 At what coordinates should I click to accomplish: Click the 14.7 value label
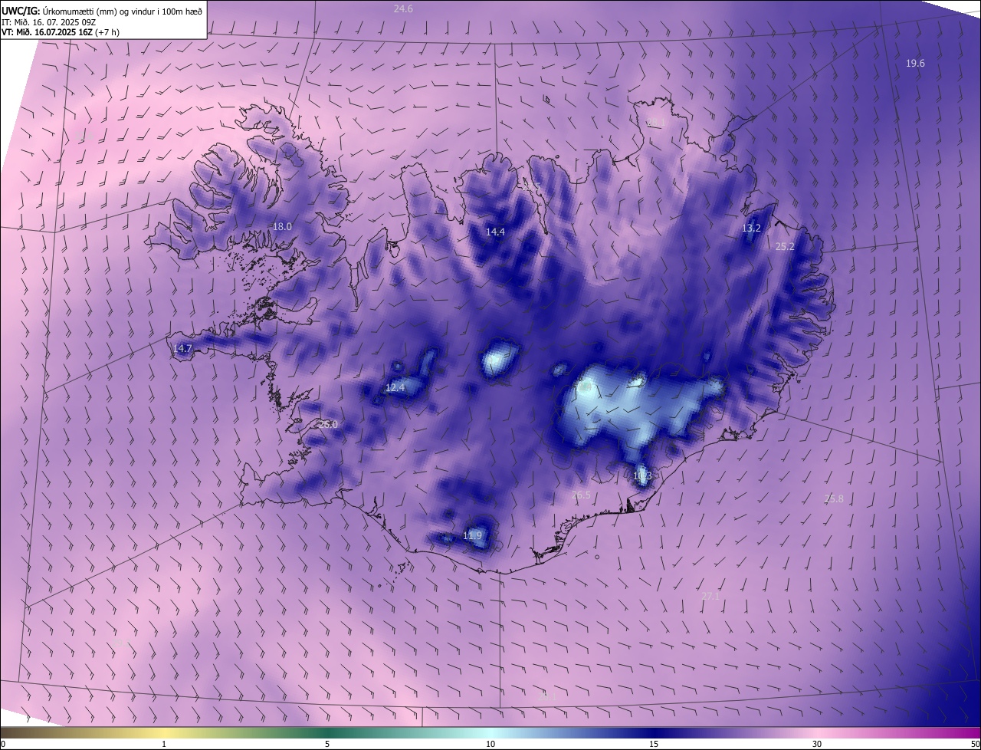pyautogui.click(x=182, y=348)
